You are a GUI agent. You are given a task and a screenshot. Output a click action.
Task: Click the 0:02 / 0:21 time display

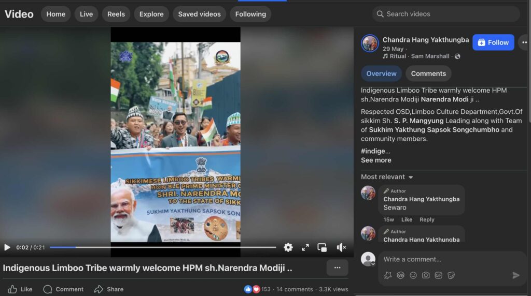(31, 247)
